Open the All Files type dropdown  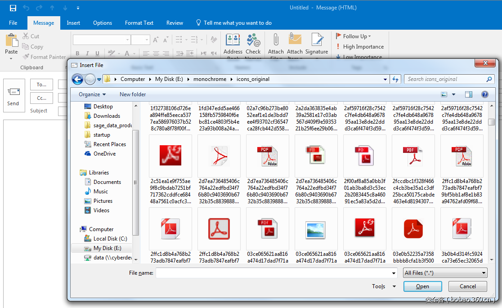(445, 273)
